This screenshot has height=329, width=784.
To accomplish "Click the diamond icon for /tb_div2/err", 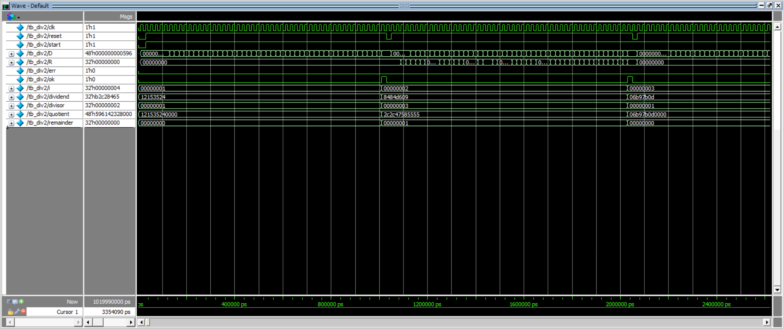I will click(x=20, y=71).
